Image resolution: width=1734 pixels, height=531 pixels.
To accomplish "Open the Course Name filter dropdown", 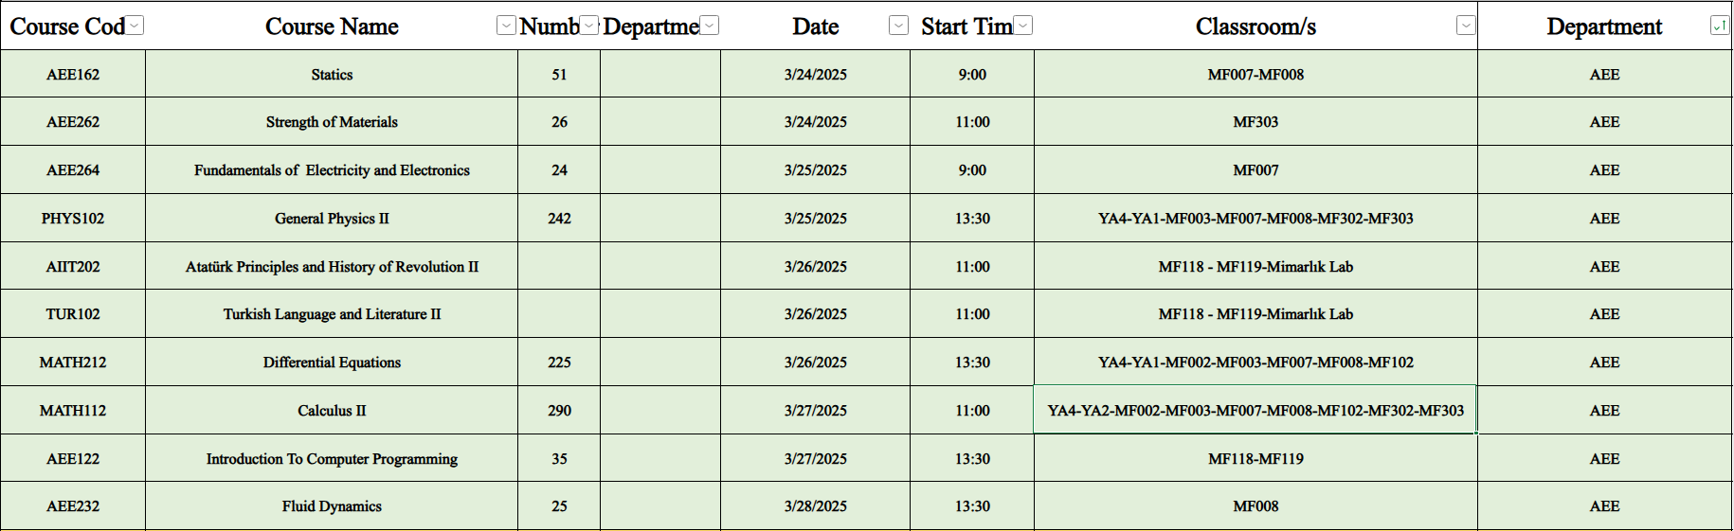I will 507,26.
